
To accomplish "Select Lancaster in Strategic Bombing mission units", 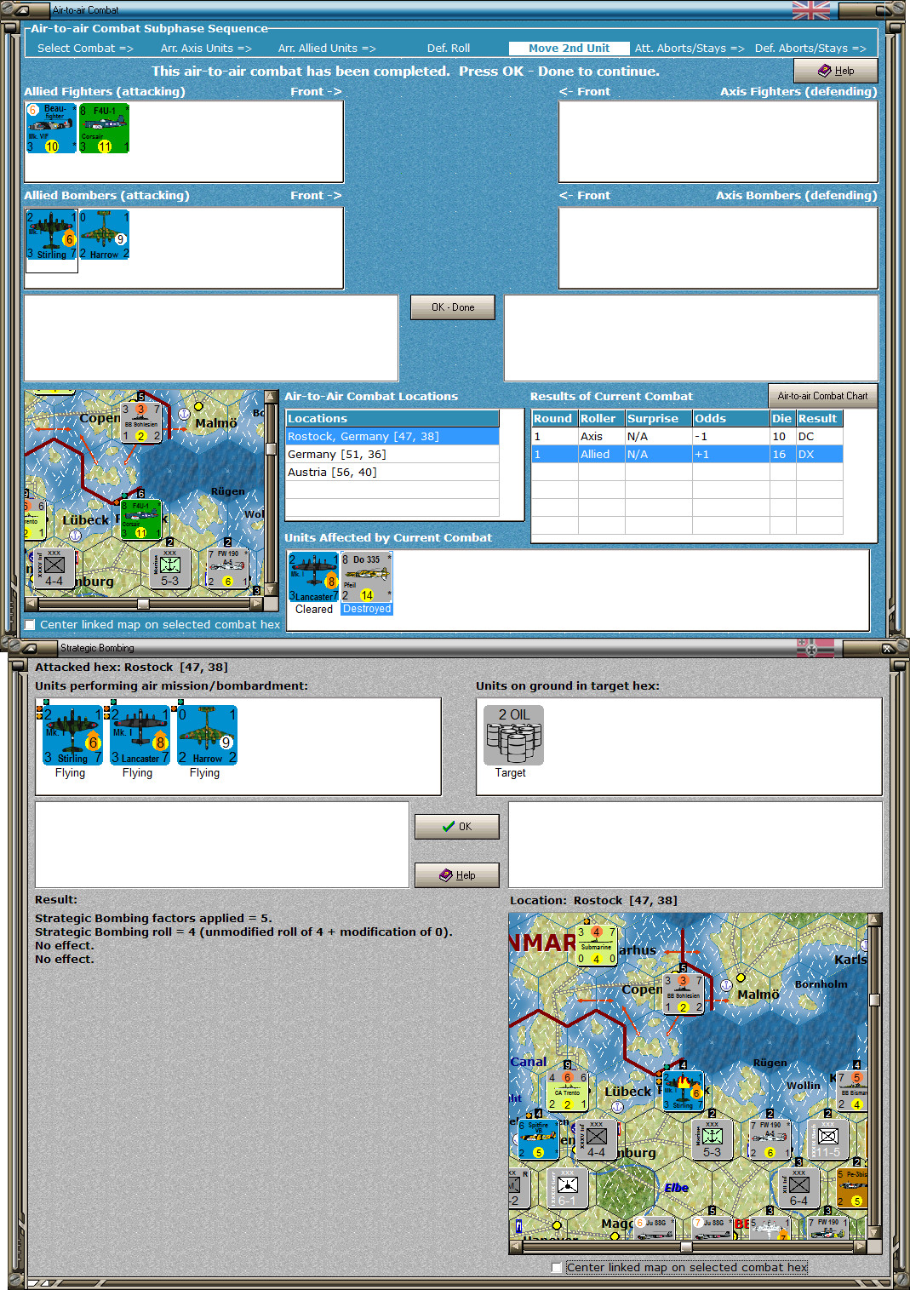I will pos(140,736).
